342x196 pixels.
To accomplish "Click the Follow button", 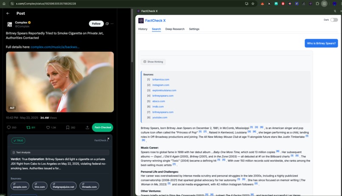I will 96,24.
